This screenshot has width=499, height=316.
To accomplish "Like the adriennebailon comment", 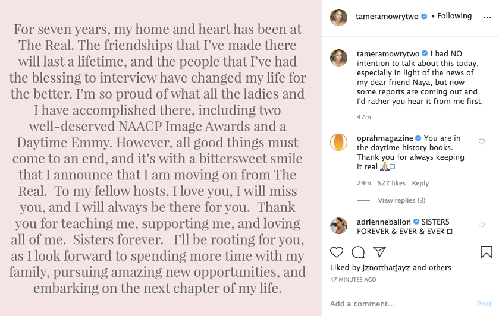I will pos(482,226).
